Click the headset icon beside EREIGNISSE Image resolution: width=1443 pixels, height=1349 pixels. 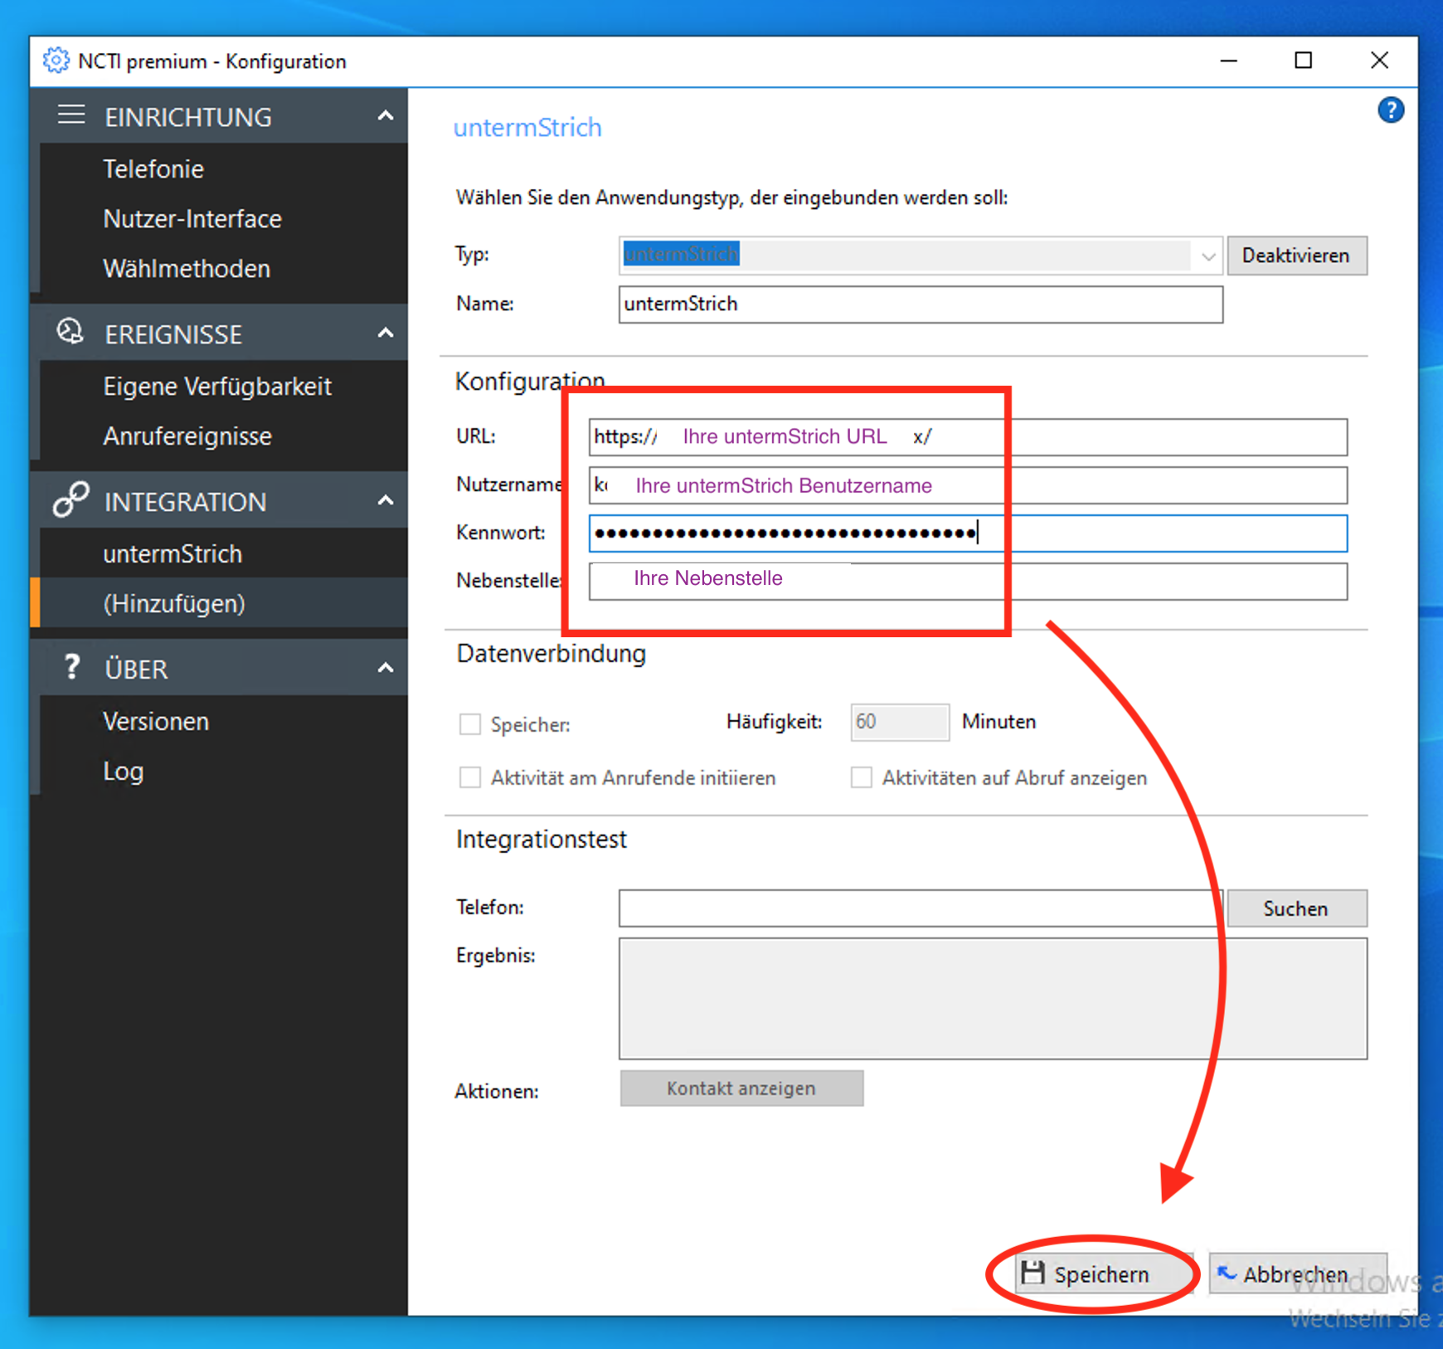[x=70, y=333]
